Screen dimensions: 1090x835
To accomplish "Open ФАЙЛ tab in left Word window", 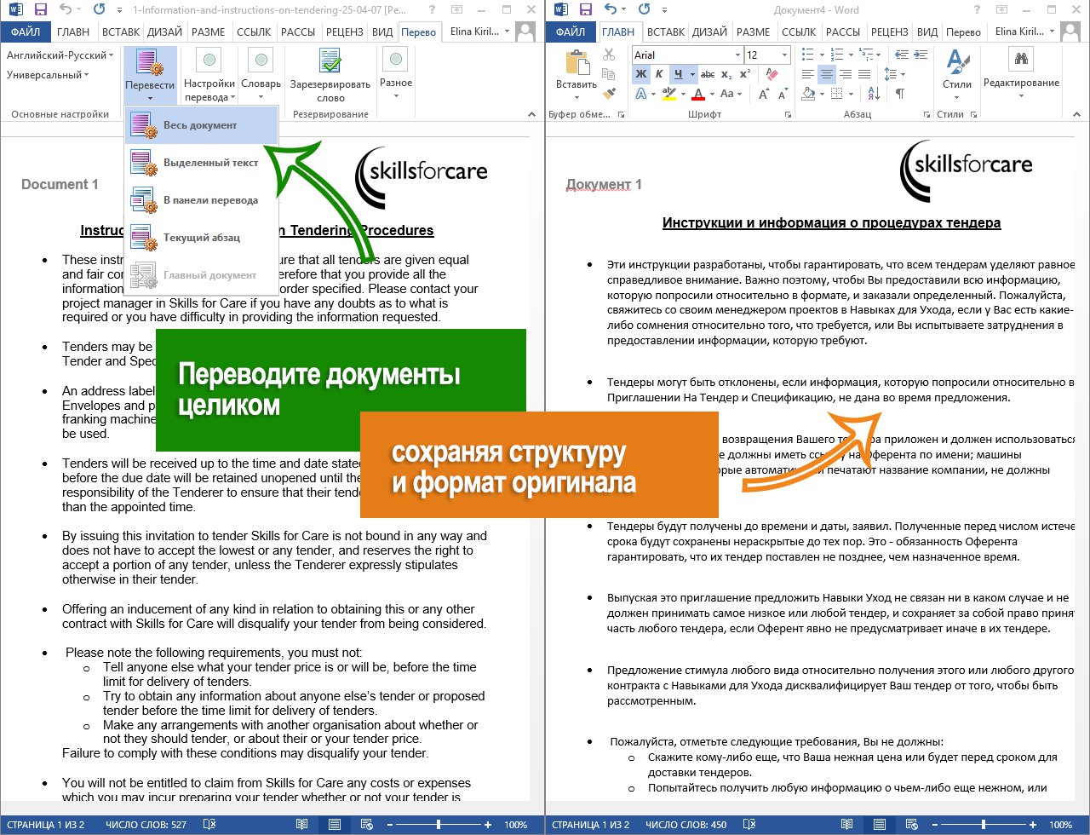I will 26,32.
